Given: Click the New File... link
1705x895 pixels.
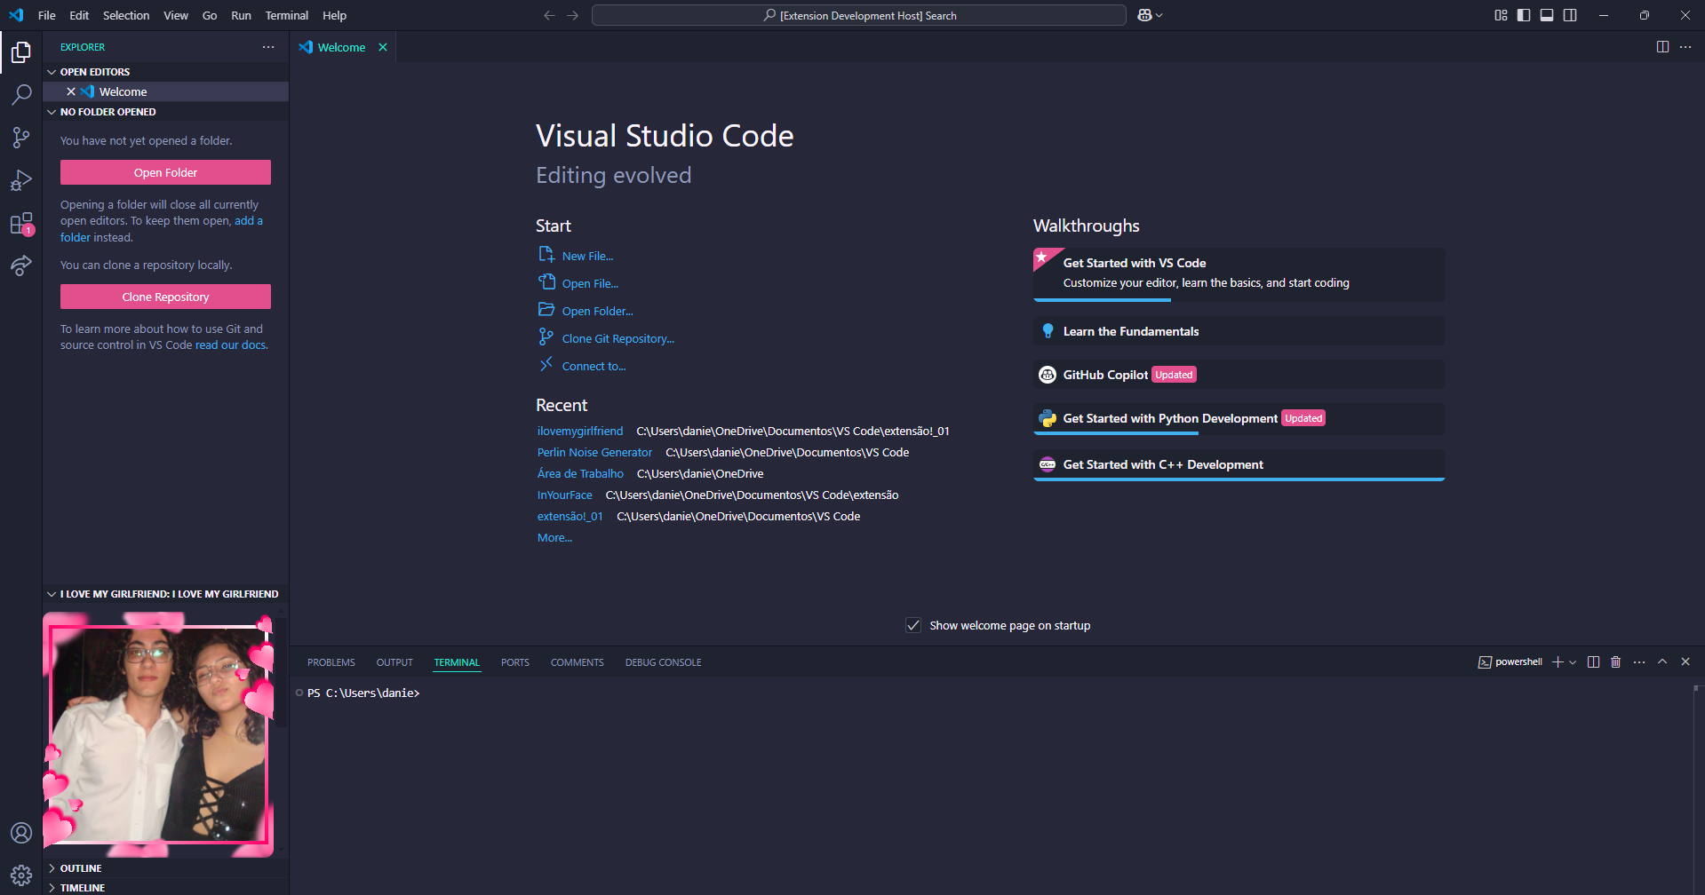Looking at the screenshot, I should [x=587, y=256].
